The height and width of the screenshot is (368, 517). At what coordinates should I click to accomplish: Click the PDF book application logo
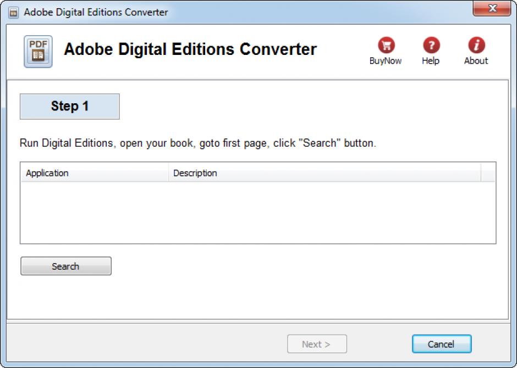point(38,52)
